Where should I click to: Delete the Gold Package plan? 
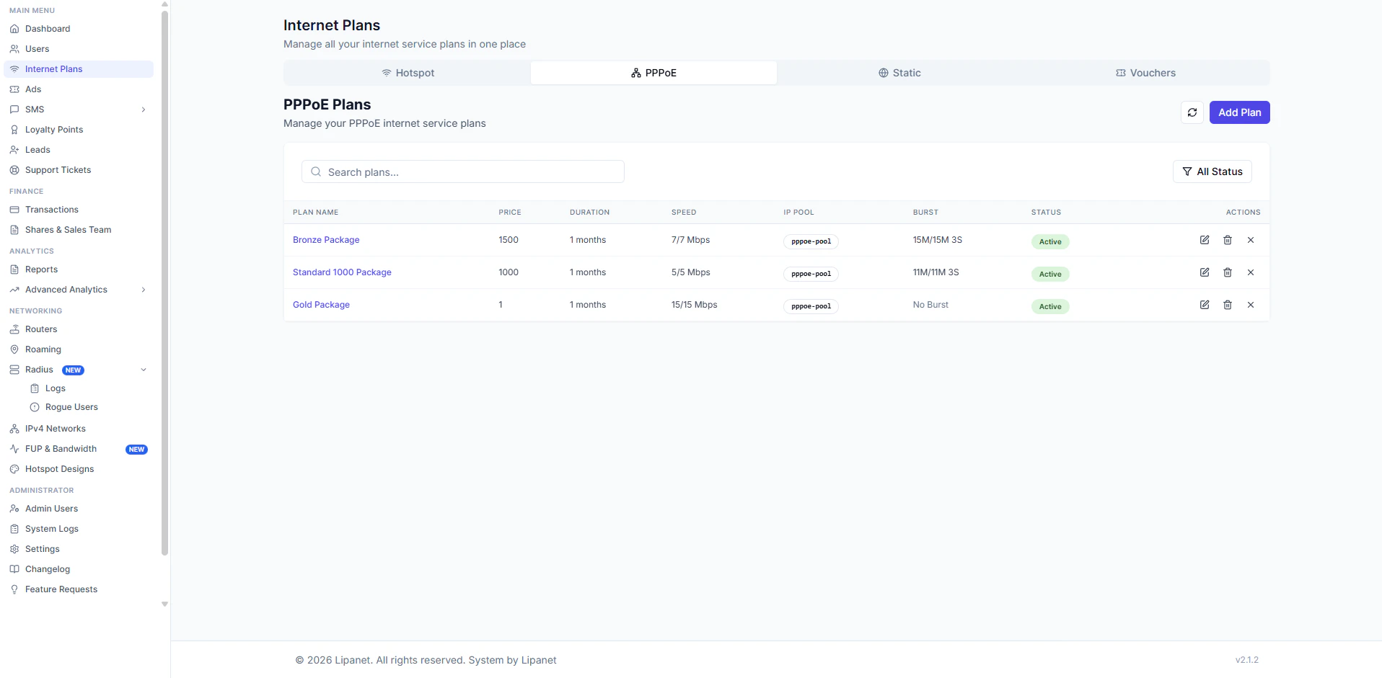(1228, 305)
